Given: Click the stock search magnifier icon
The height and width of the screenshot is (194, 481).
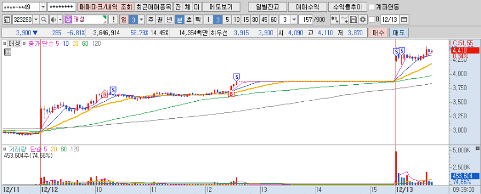Looking at the screenshot, I should click(44, 20).
